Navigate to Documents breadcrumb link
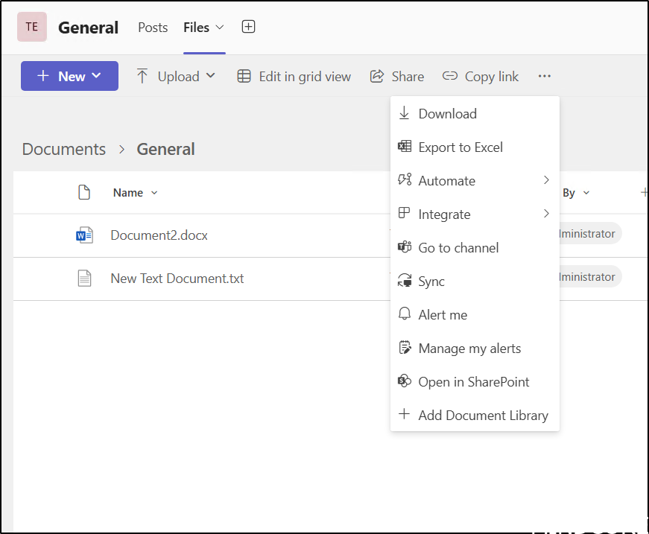This screenshot has height=534, width=649. pyautogui.click(x=64, y=149)
